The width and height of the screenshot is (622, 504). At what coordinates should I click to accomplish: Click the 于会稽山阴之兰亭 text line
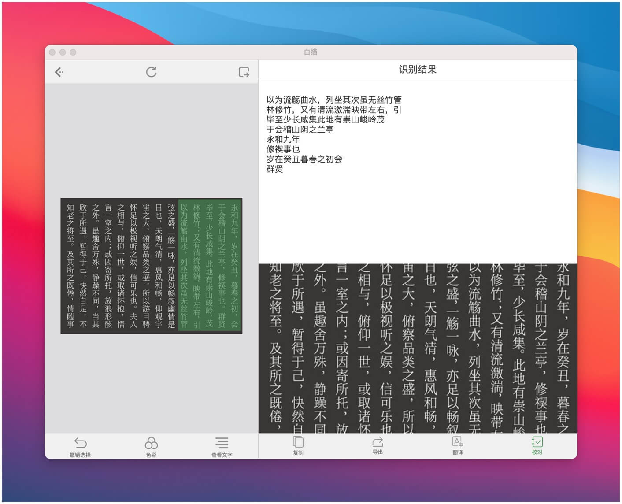pos(300,130)
